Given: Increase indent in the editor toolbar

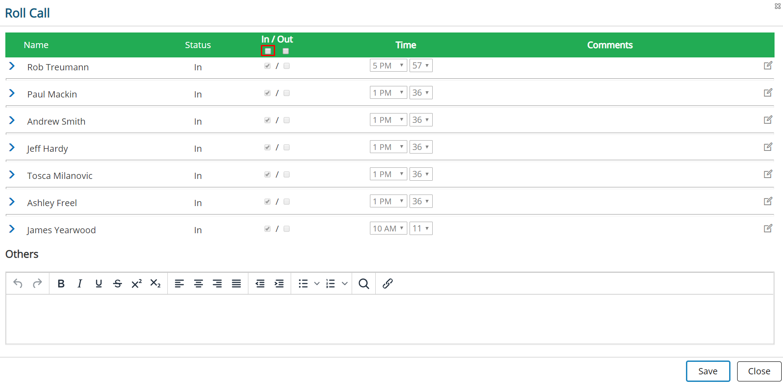Looking at the screenshot, I should (x=279, y=284).
